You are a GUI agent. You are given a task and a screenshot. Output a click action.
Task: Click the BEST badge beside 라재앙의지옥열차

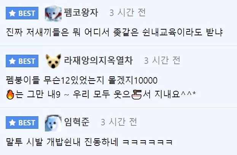[22, 61]
